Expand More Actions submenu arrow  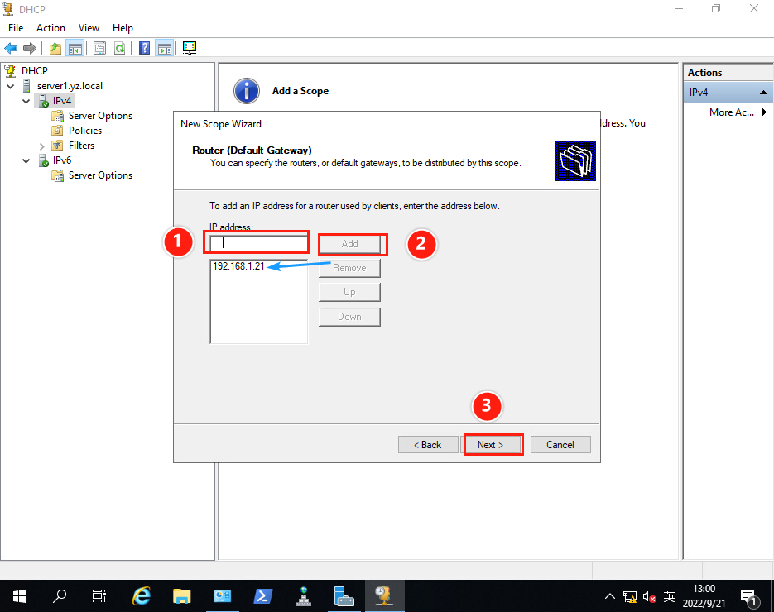pyautogui.click(x=764, y=112)
